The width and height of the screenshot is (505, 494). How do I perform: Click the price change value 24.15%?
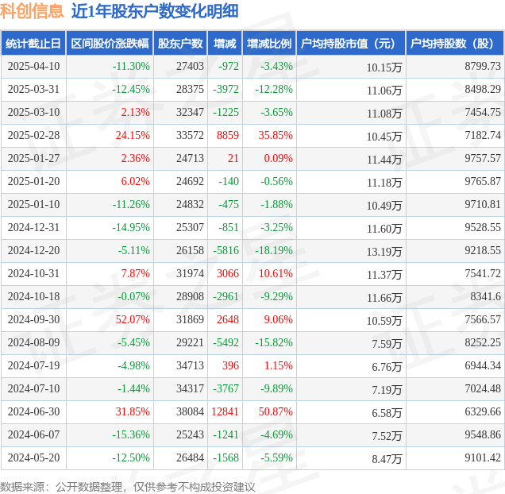(133, 135)
